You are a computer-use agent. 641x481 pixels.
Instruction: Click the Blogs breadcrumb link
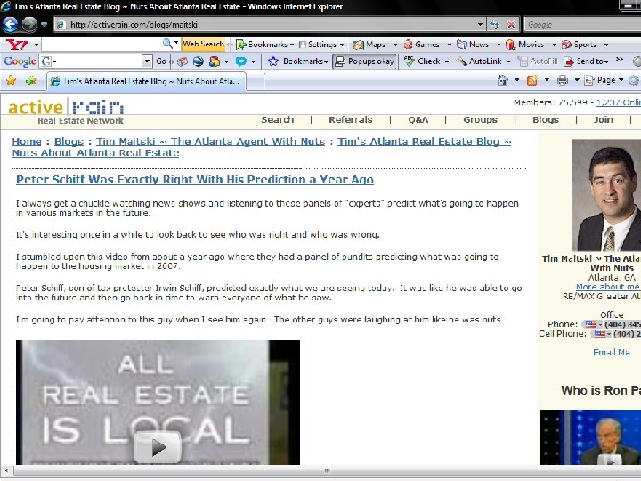(69, 142)
